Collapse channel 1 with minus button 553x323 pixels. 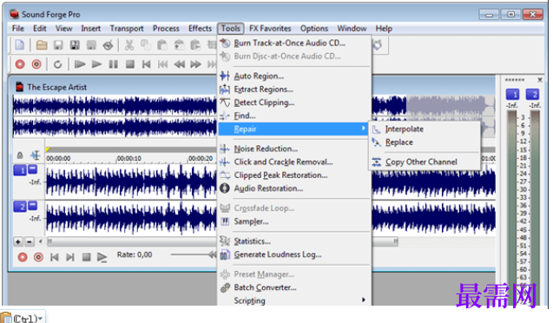point(32,169)
